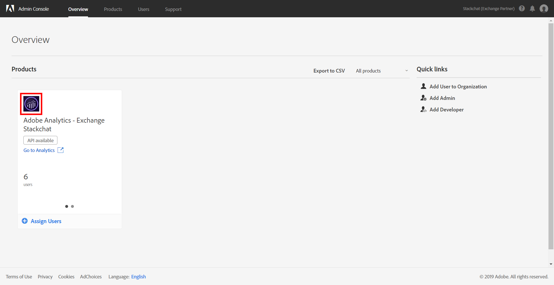
Task: Change language via the English link
Action: pos(138,277)
